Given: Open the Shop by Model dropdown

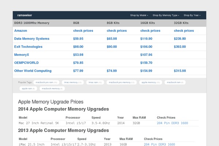Looking at the screenshot, I should pyautogui.click(x=139, y=15).
